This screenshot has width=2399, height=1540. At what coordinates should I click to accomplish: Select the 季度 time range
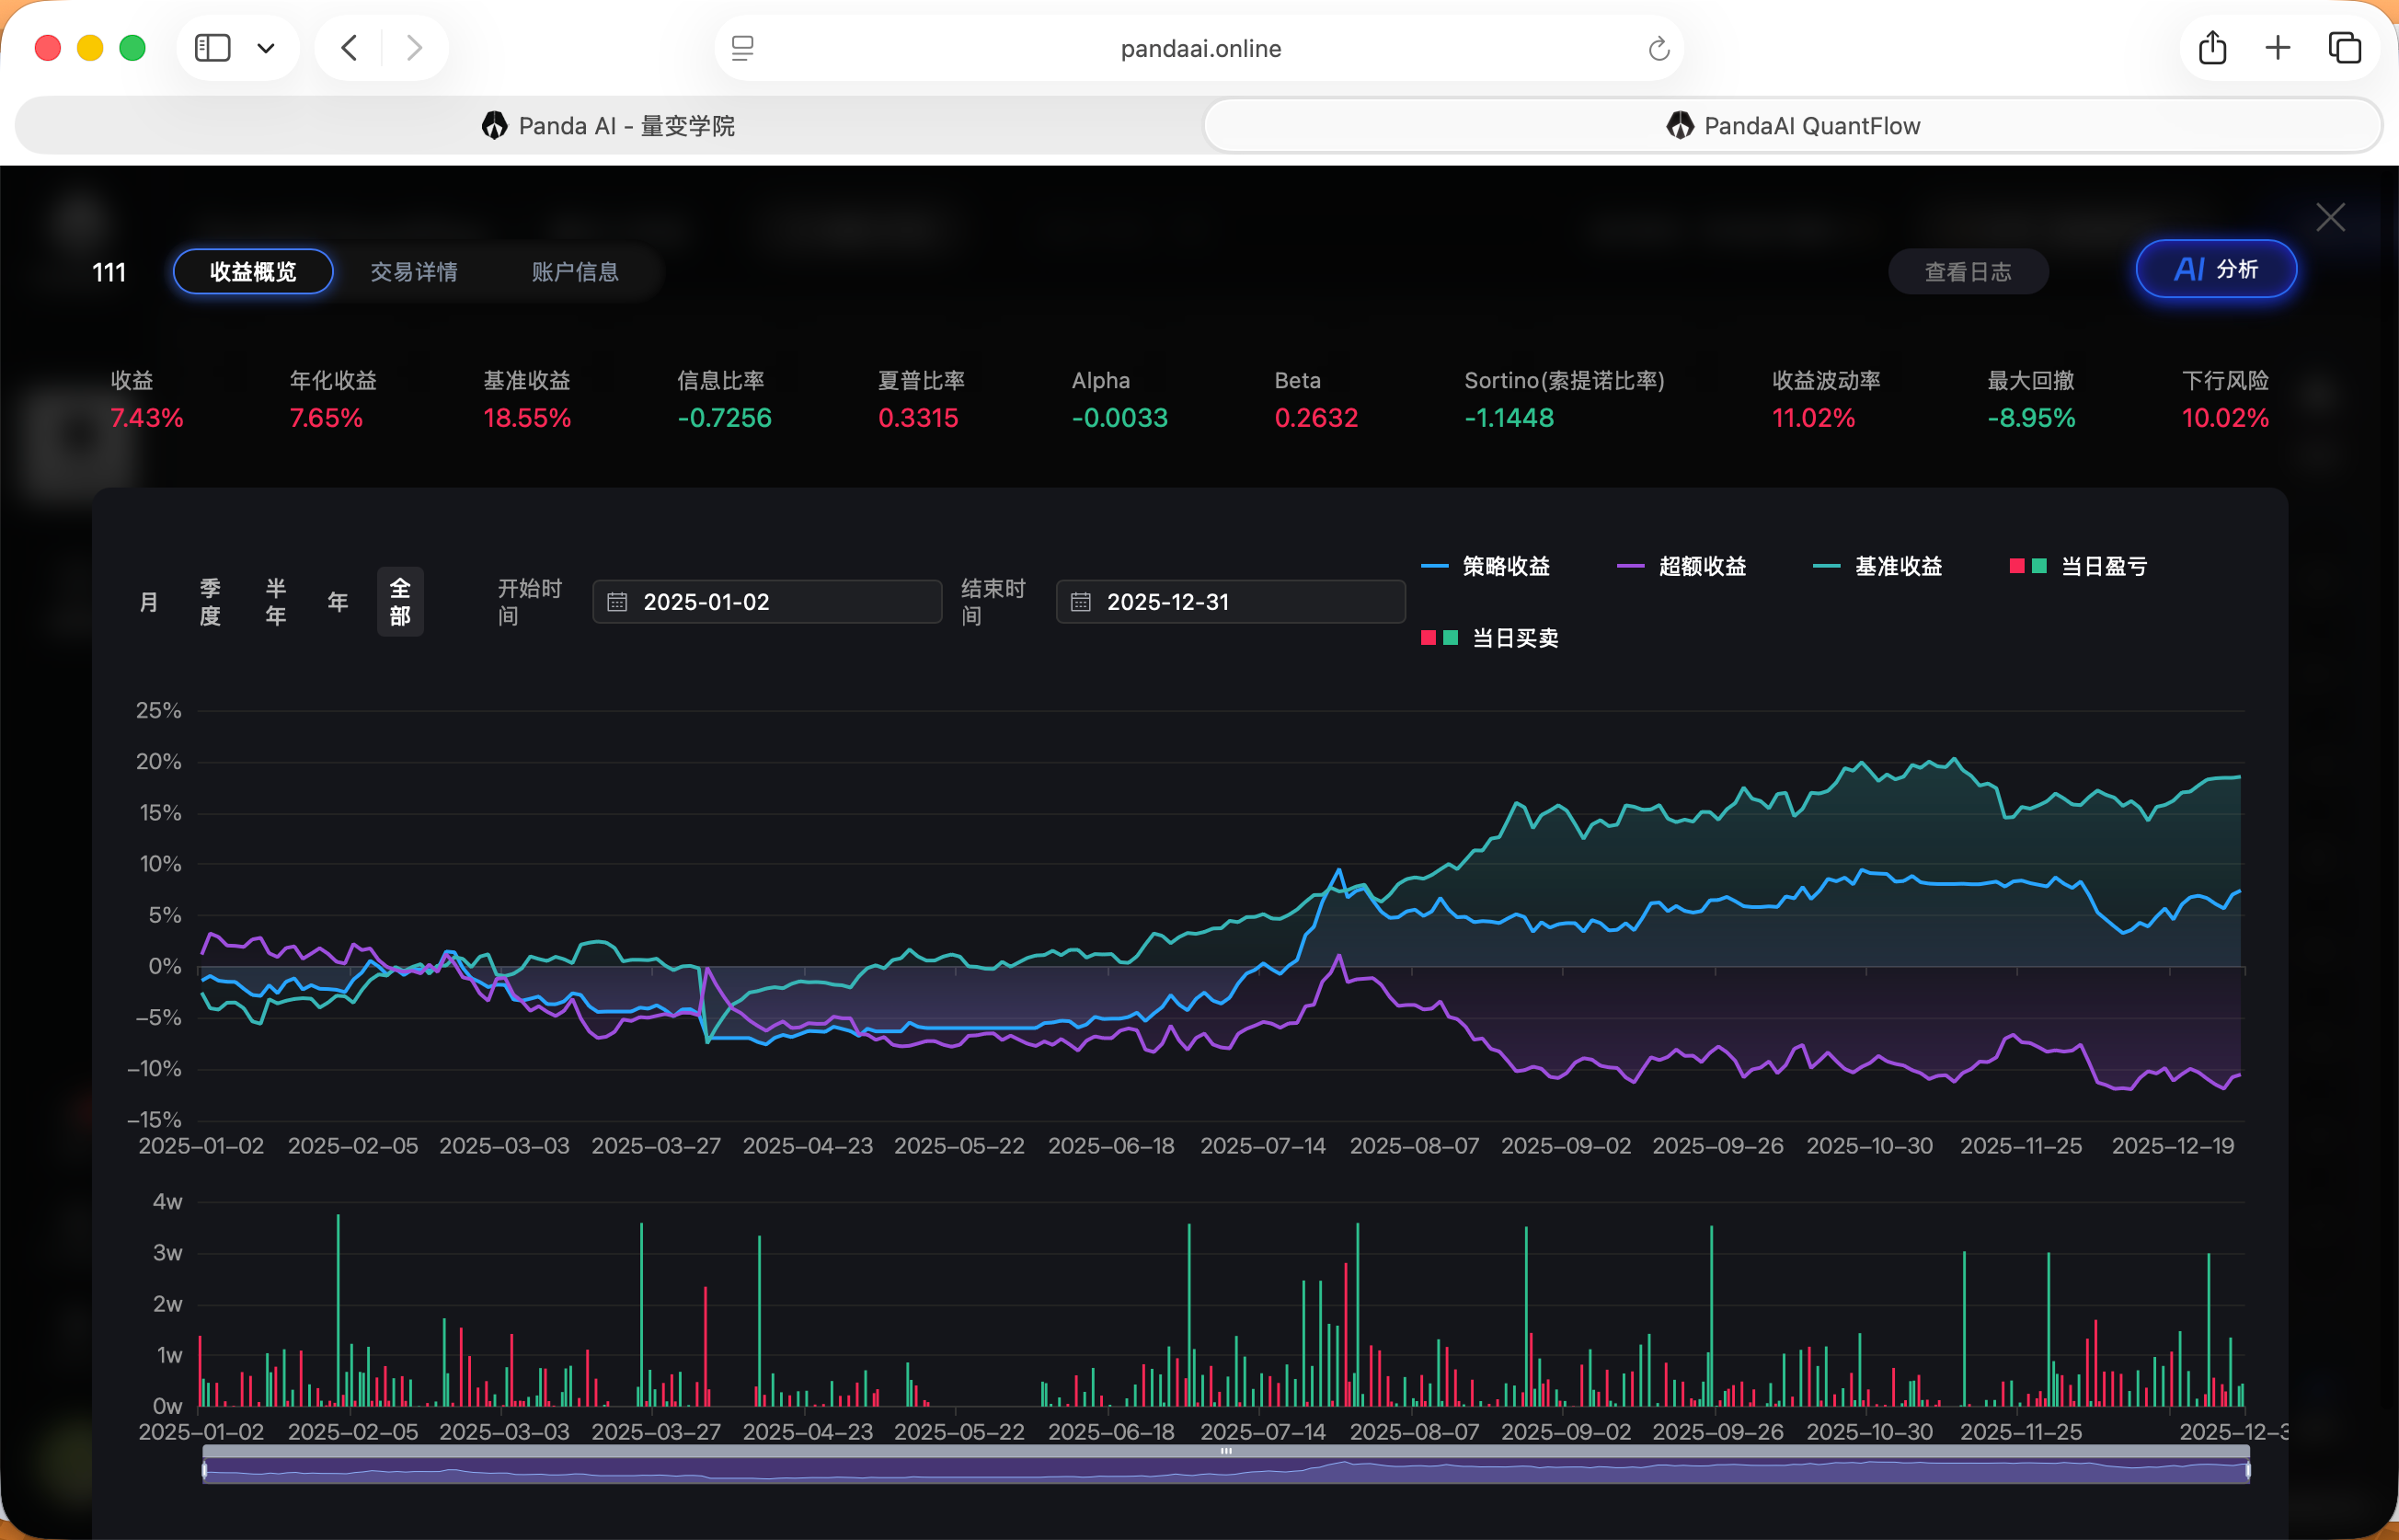[210, 602]
